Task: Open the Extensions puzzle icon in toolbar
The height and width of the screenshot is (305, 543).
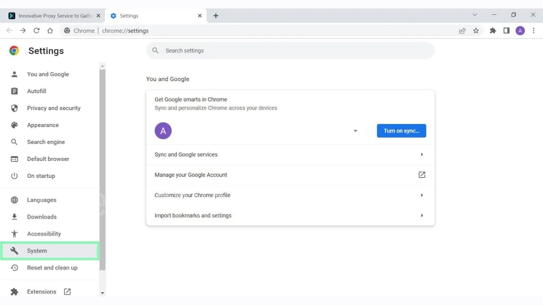Action: (492, 31)
